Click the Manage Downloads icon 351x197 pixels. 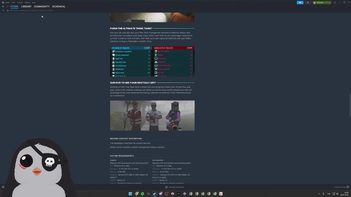pos(166,187)
